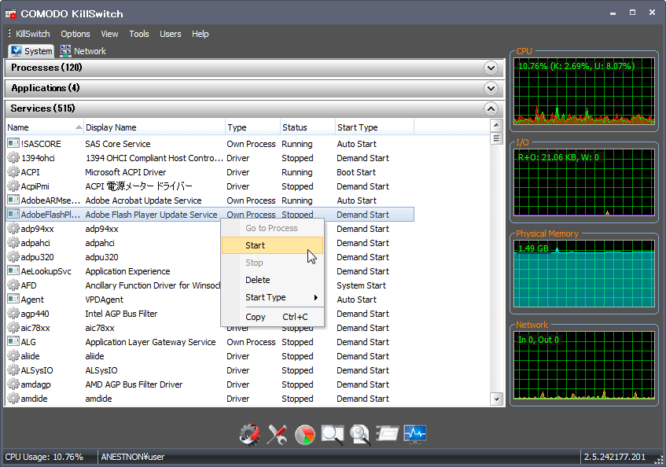Click the tilted window panel icon
The height and width of the screenshot is (467, 666).
coord(388,434)
